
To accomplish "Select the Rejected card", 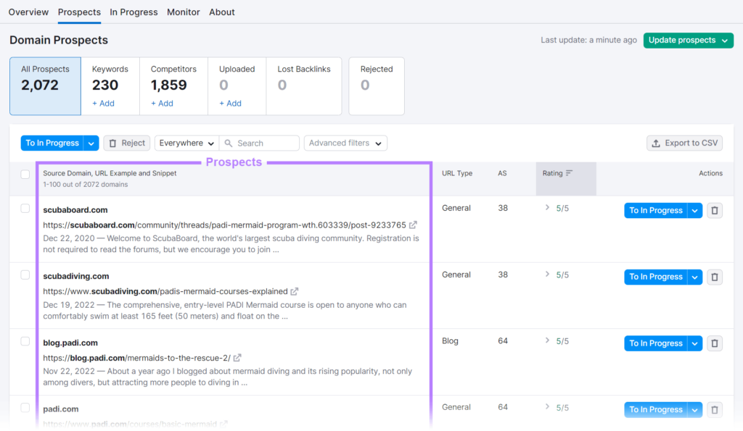I will (377, 86).
